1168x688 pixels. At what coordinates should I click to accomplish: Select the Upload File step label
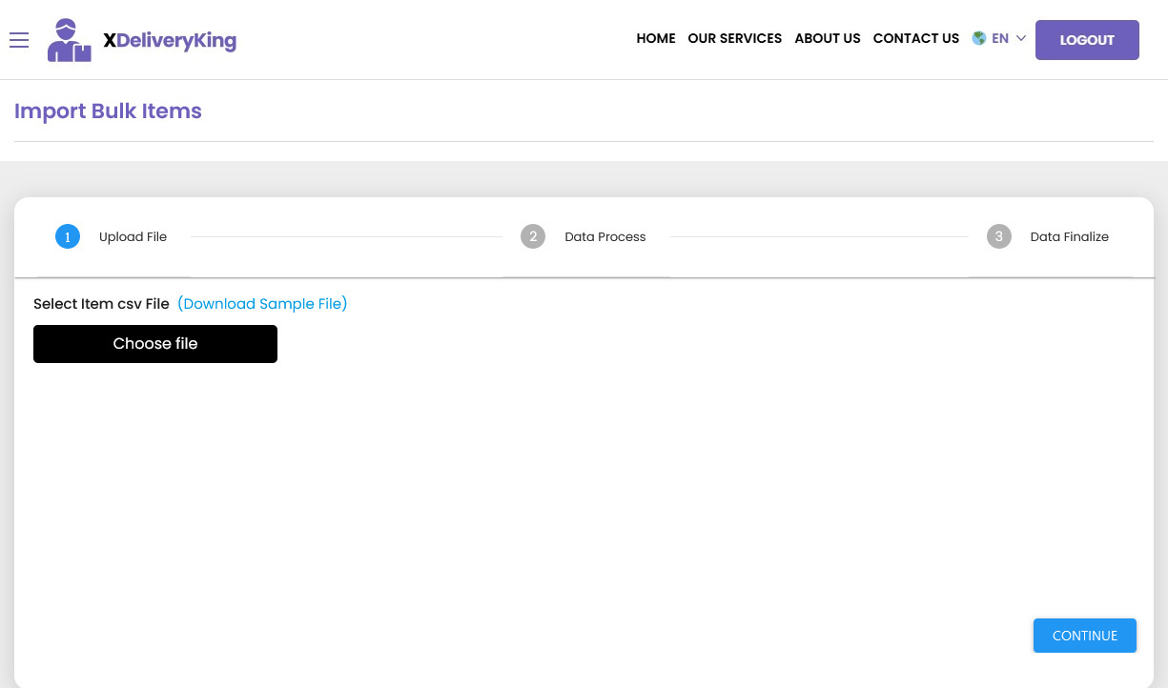click(133, 237)
